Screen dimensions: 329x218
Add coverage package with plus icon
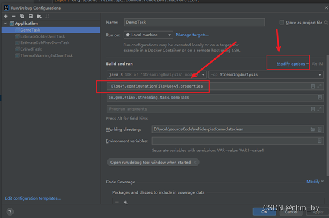[x=125, y=203]
